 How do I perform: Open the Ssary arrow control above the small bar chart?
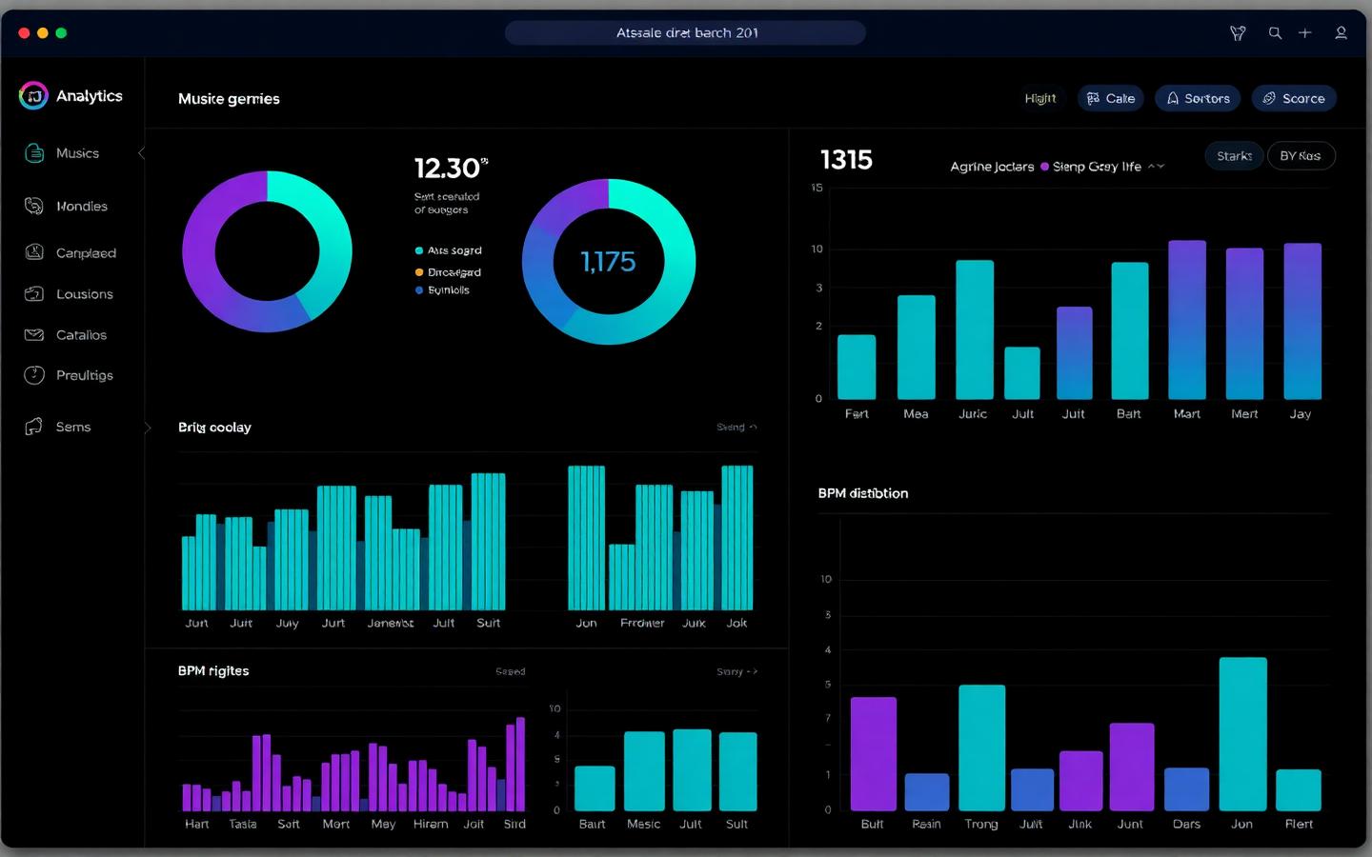736,672
